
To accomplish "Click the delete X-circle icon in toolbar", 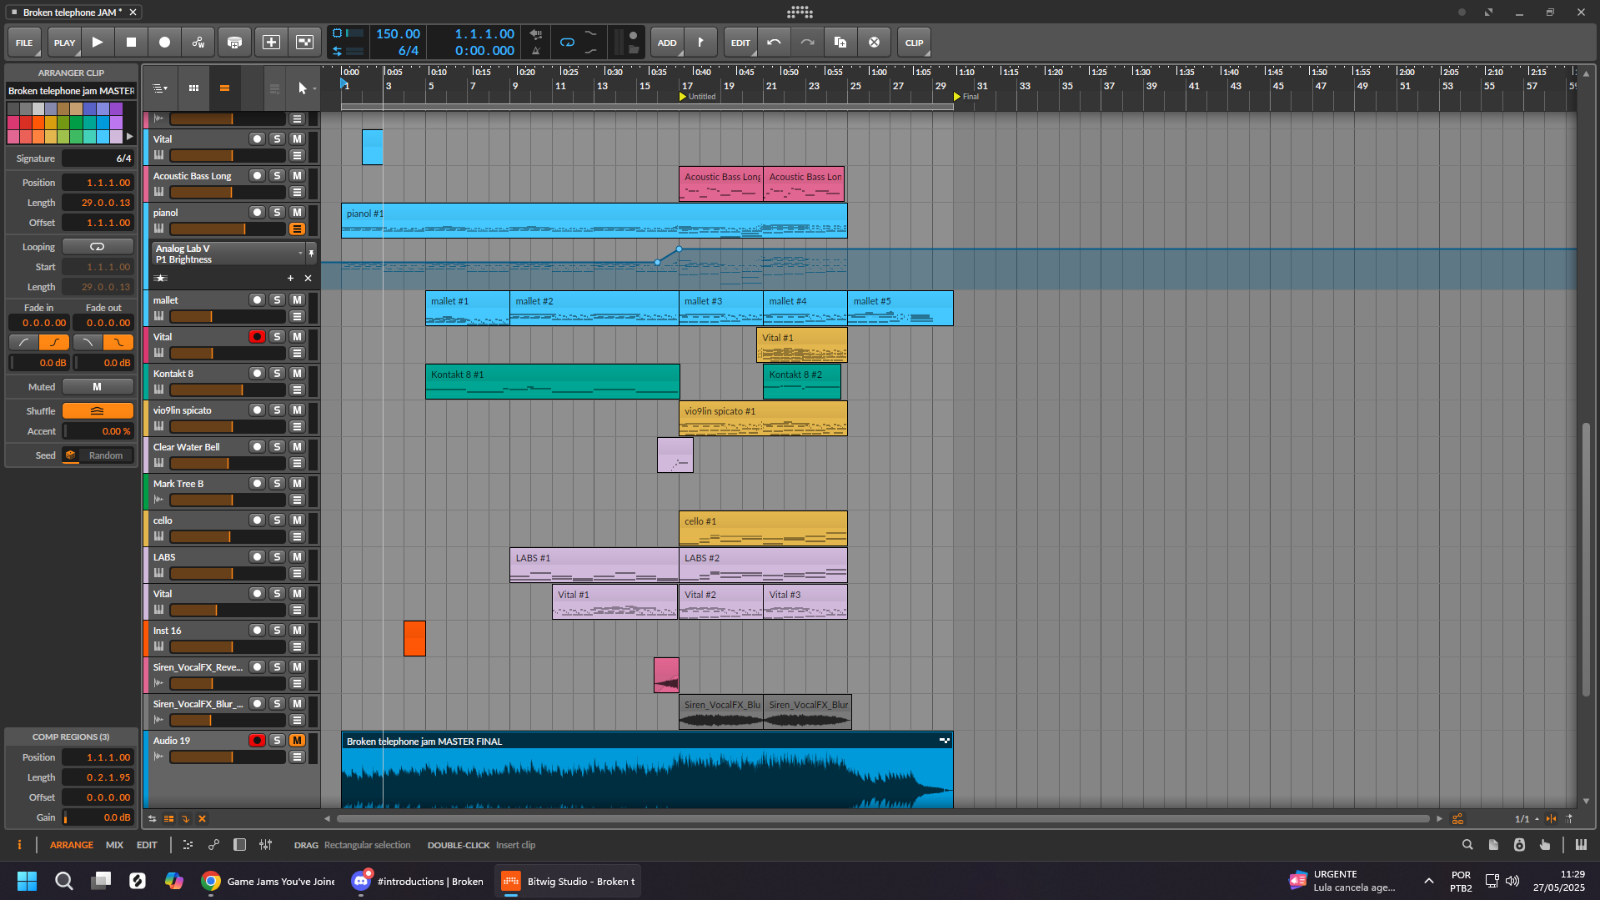I will click(874, 42).
